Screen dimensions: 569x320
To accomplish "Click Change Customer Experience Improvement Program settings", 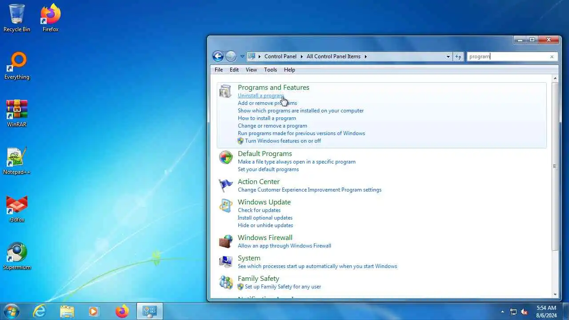I will click(309, 190).
